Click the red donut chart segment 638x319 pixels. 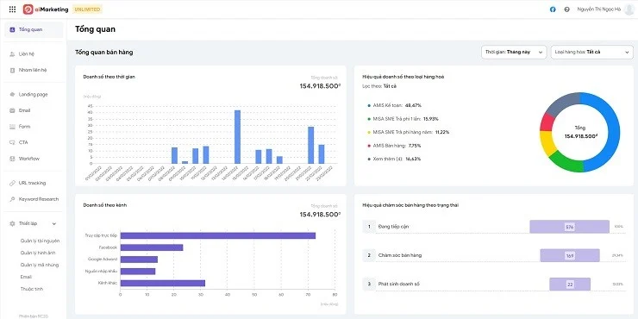pos(547,122)
